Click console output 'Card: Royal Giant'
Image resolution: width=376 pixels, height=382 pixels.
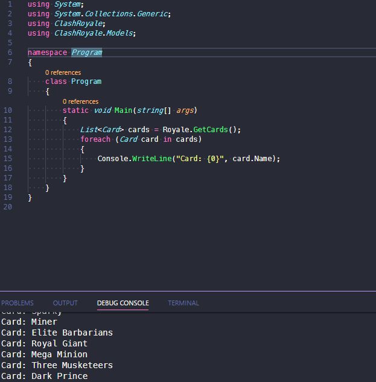click(44, 343)
